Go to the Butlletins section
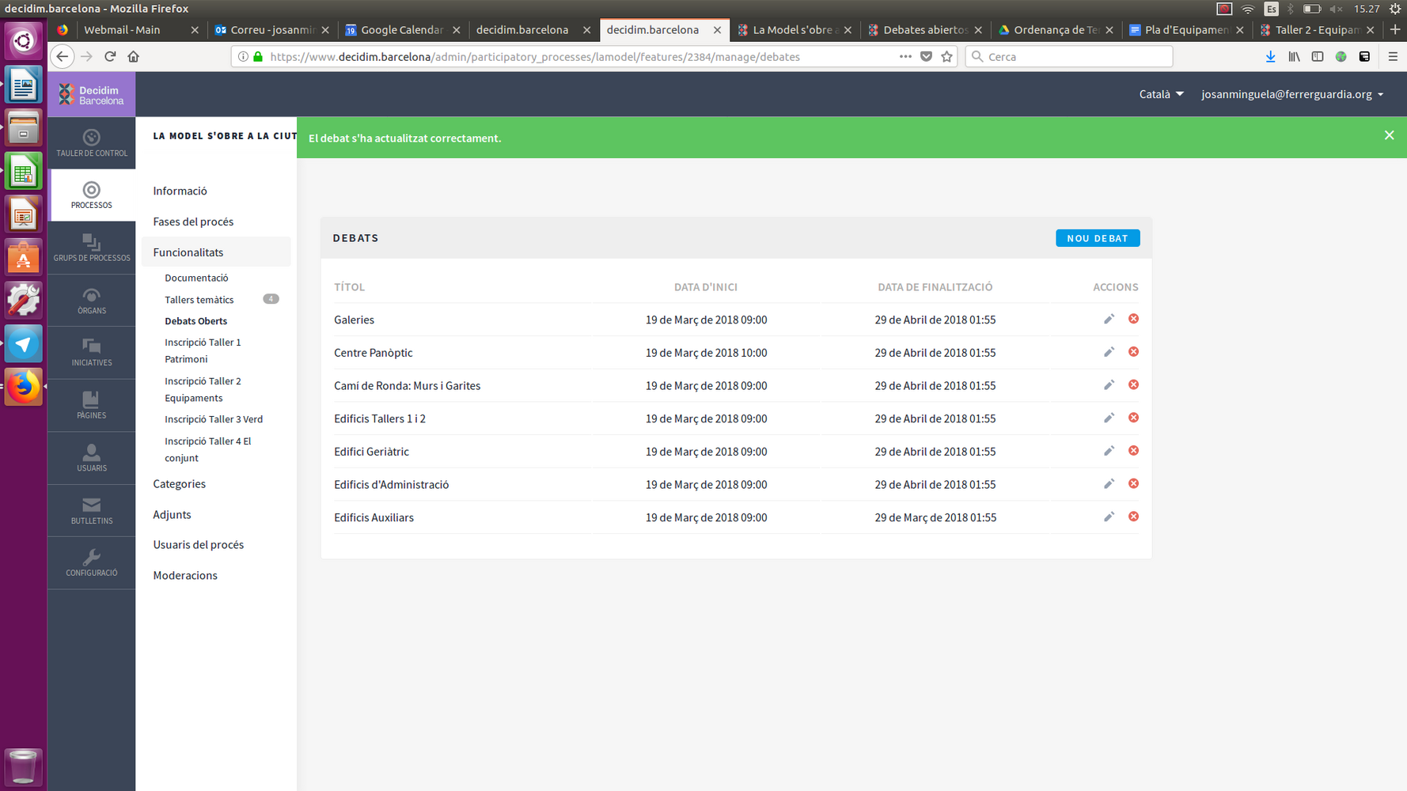 pyautogui.click(x=92, y=511)
